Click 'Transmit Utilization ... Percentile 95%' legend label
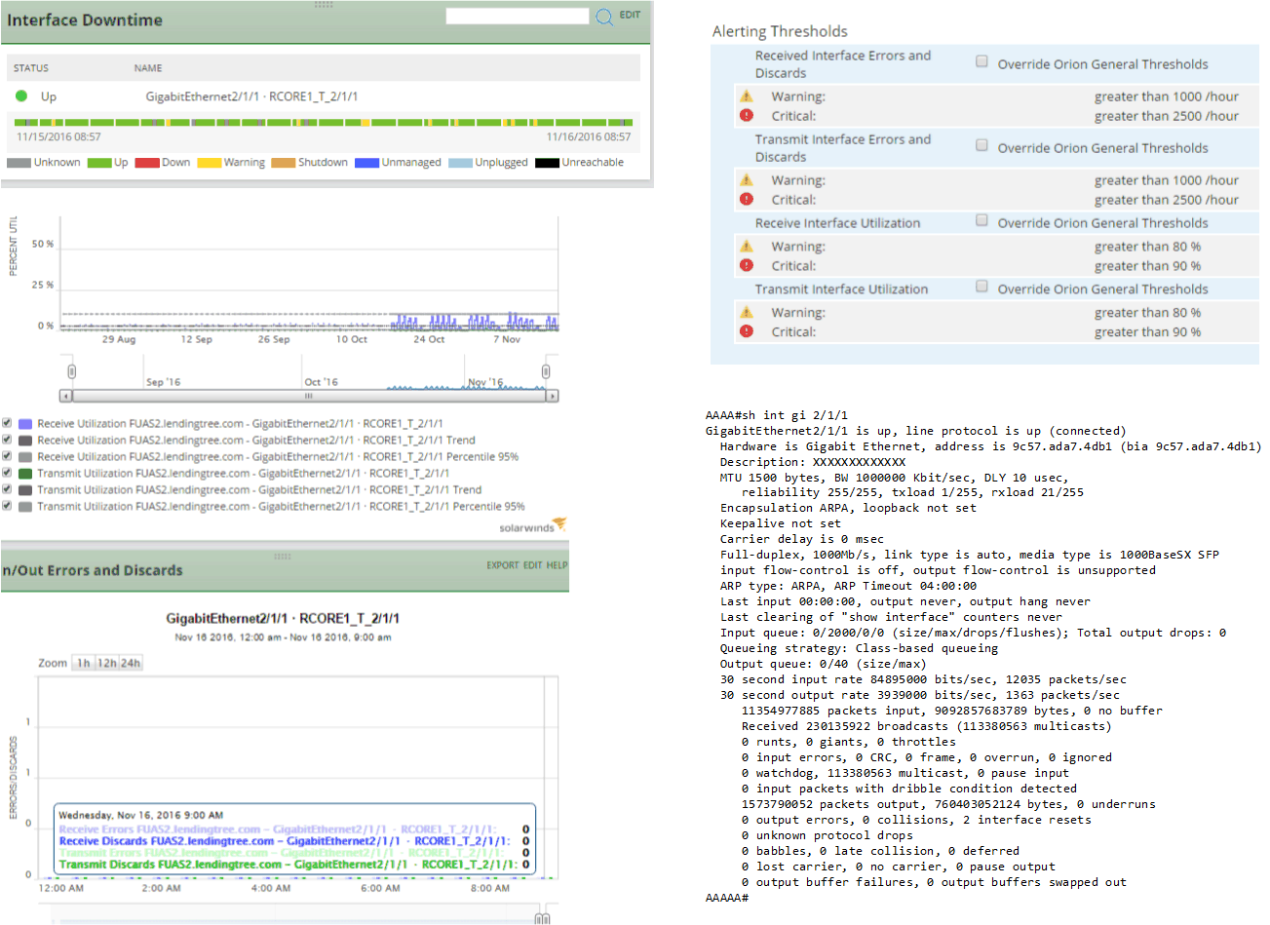 click(281, 507)
